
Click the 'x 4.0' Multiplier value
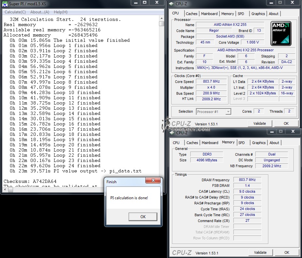pyautogui.click(x=211, y=87)
